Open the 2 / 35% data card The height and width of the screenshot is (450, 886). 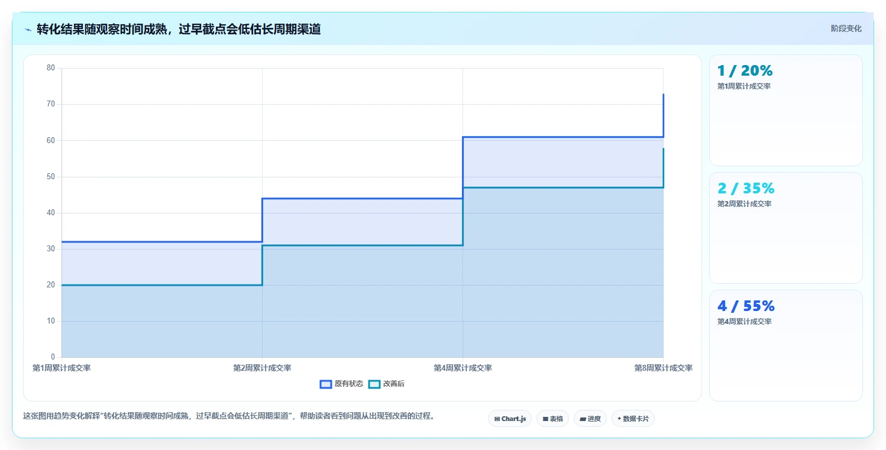[785, 228]
